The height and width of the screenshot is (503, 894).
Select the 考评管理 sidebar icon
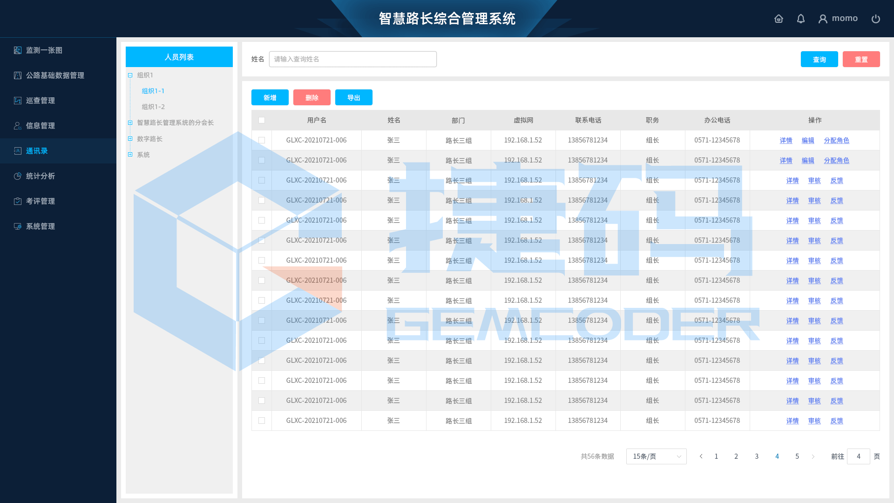(18, 201)
